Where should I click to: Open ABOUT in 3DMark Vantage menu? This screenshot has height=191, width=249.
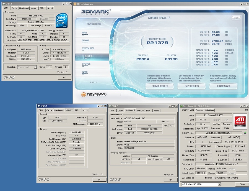click(x=85, y=72)
